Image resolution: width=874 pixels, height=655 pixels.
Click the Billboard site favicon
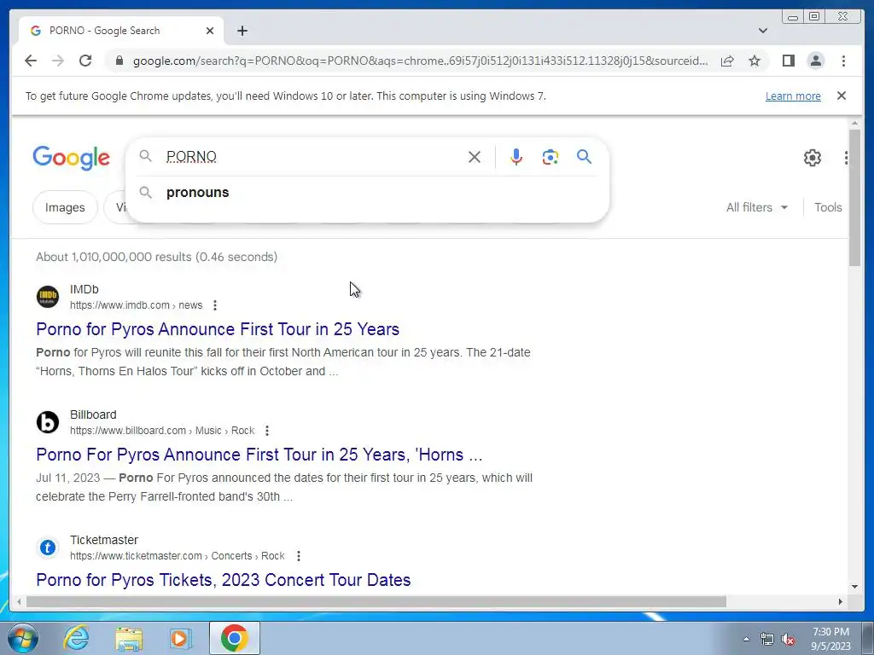pyautogui.click(x=48, y=421)
